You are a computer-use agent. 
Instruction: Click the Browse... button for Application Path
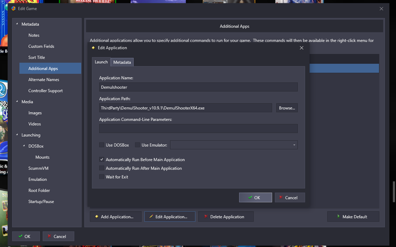click(x=287, y=108)
